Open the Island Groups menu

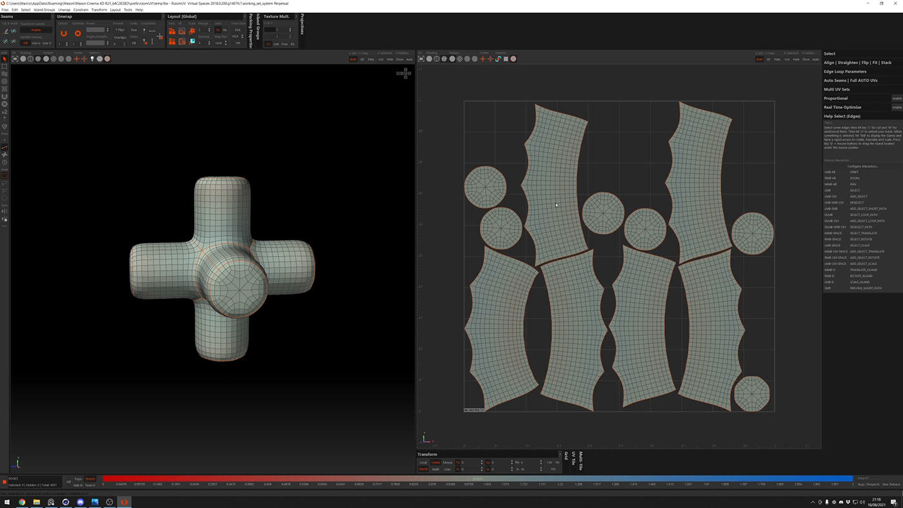pos(45,10)
